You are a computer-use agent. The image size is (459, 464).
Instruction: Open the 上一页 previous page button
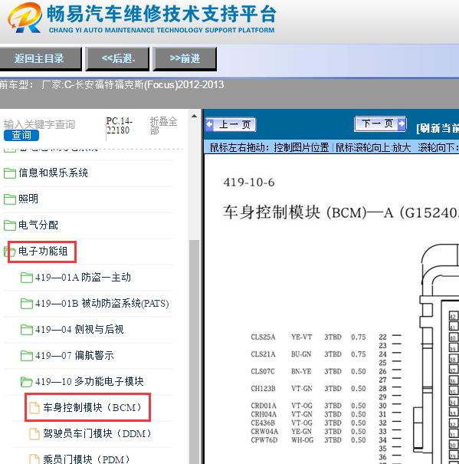[x=231, y=124]
